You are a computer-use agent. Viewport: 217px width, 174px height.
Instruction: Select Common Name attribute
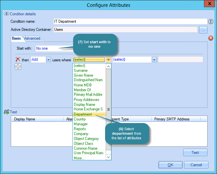pyautogui.click(x=89, y=148)
